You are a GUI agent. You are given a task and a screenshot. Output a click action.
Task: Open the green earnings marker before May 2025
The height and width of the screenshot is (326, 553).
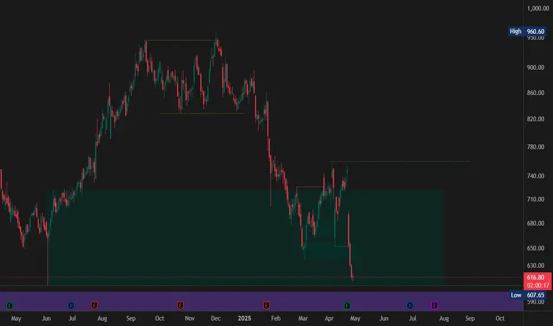[347, 305]
